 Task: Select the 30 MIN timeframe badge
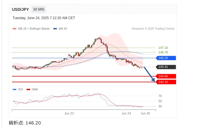[x=39, y=9]
